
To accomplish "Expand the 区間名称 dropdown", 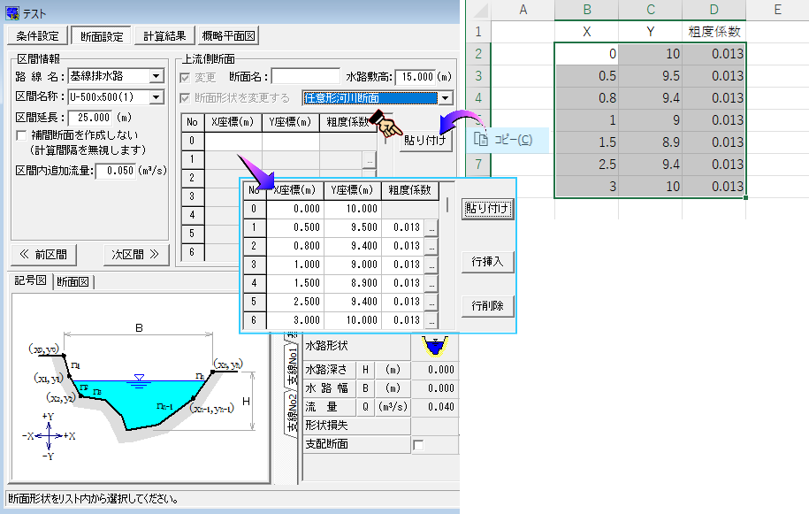I will coord(156,96).
